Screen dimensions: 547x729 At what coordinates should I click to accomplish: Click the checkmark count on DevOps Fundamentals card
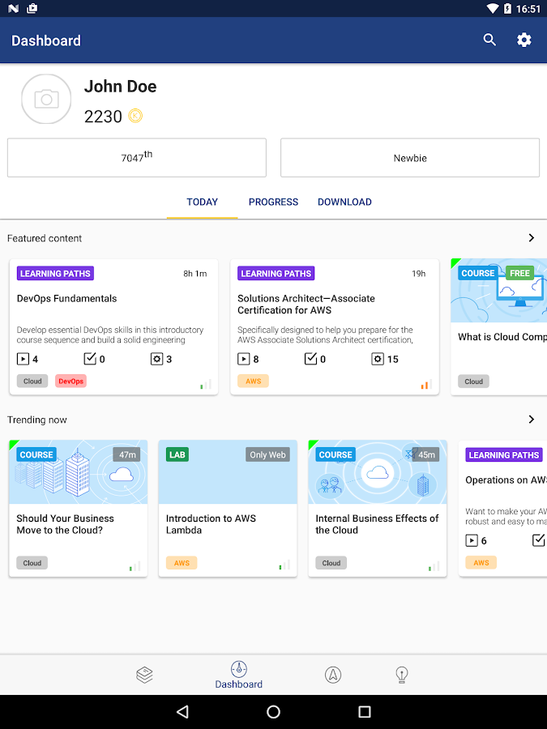(x=95, y=359)
